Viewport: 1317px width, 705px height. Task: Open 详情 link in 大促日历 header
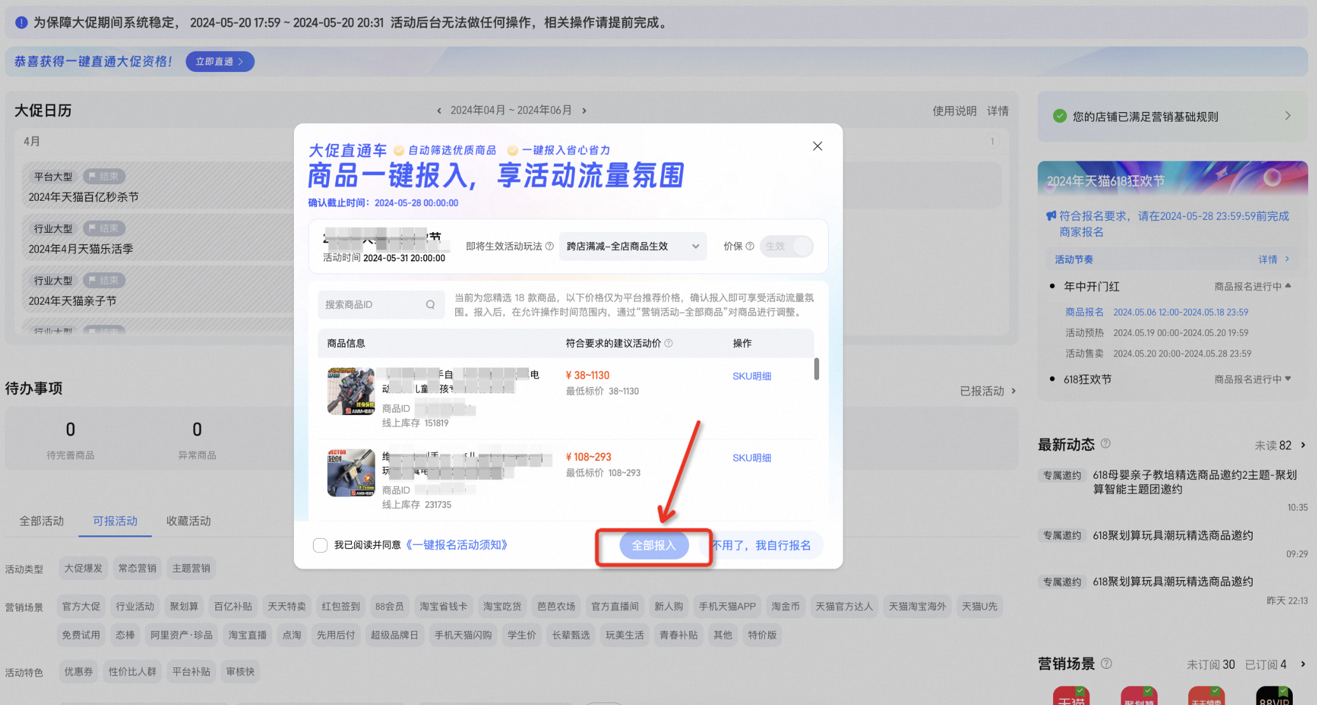[998, 110]
